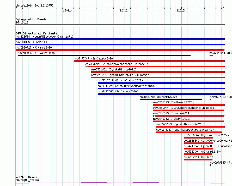Select the tiny blue nsv5979845 marker
232x186 pixels.
210,165
